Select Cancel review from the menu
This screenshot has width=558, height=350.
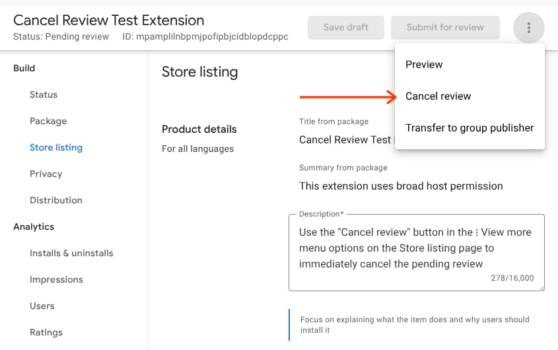438,96
